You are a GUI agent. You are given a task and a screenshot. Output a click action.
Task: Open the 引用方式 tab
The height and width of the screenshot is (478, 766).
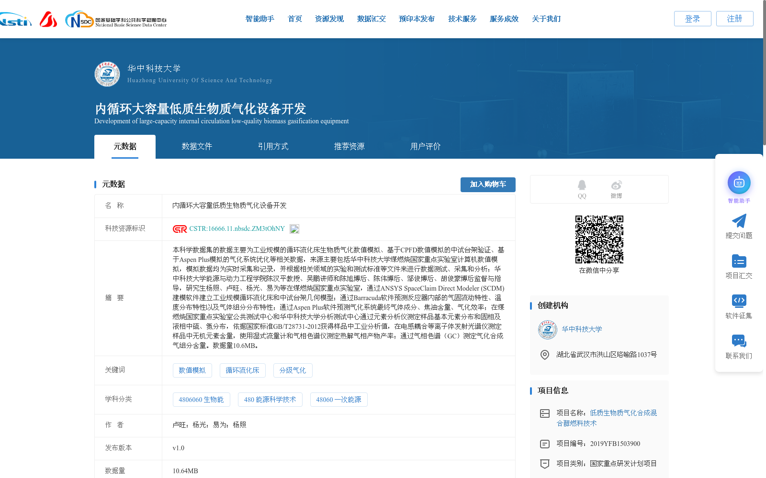(273, 146)
